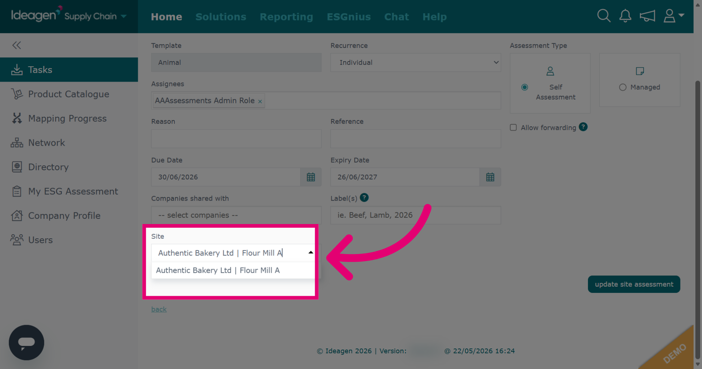Open the chat bubble widget

pos(26,343)
